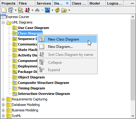
Task: Select the Communication Diagram node
Action: (x=28, y=44)
